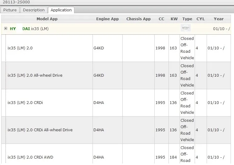Click D4HA in the 2.0 CRDi AWD row
234x165 pixels.
[99, 157]
